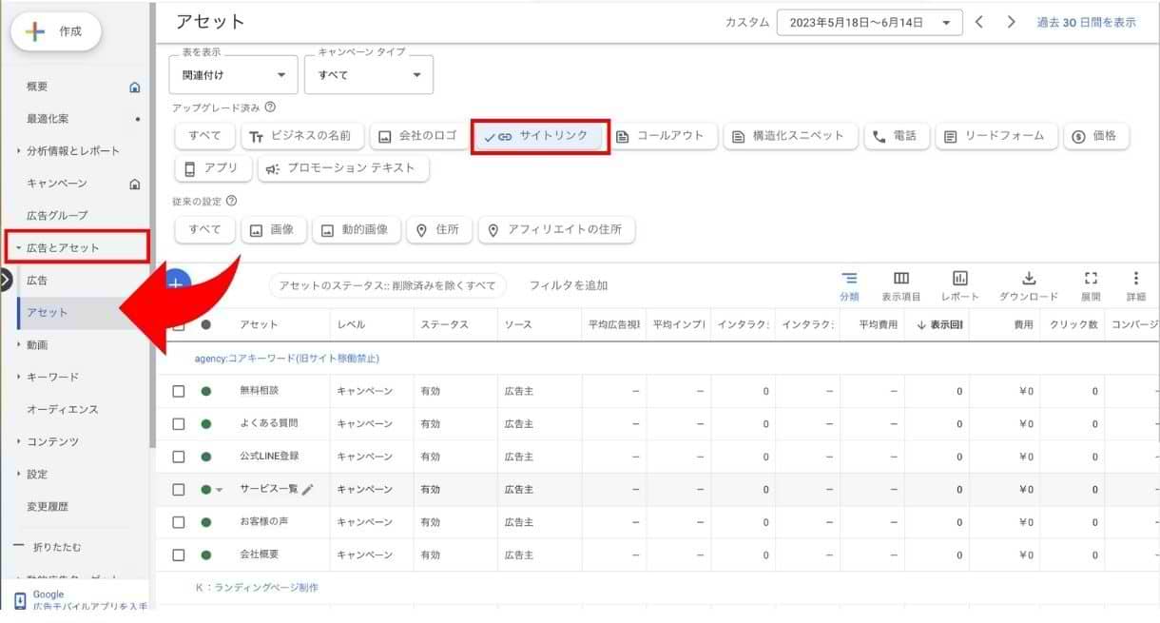Viewport: 1160px width, 623px height.
Task: Open the three-dot 詳細 more menu
Action: click(1135, 279)
